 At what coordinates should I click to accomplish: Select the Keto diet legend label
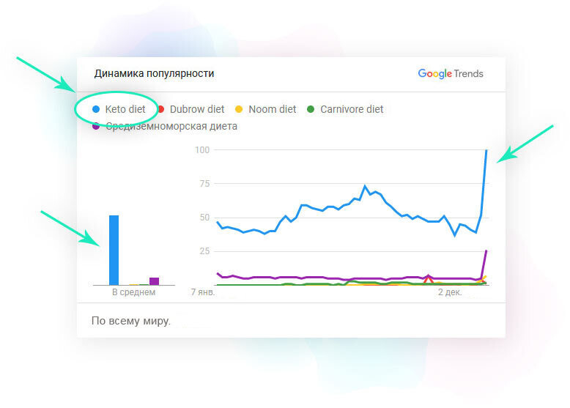click(x=125, y=109)
